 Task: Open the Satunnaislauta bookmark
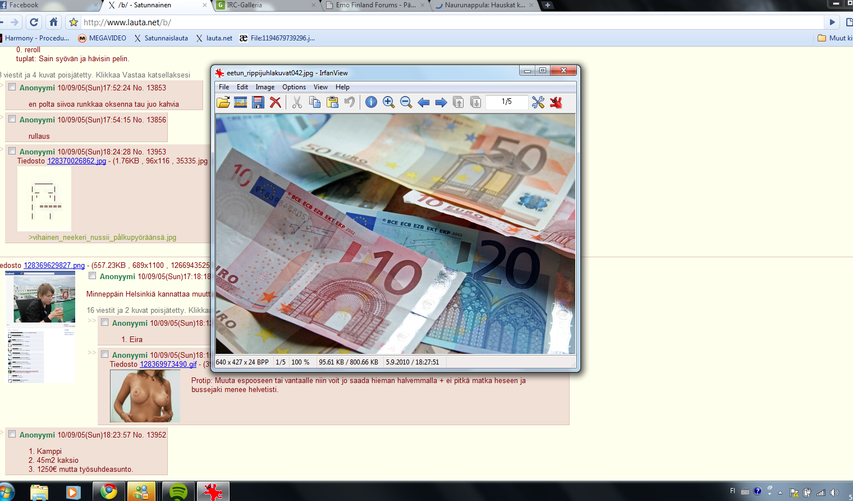161,38
